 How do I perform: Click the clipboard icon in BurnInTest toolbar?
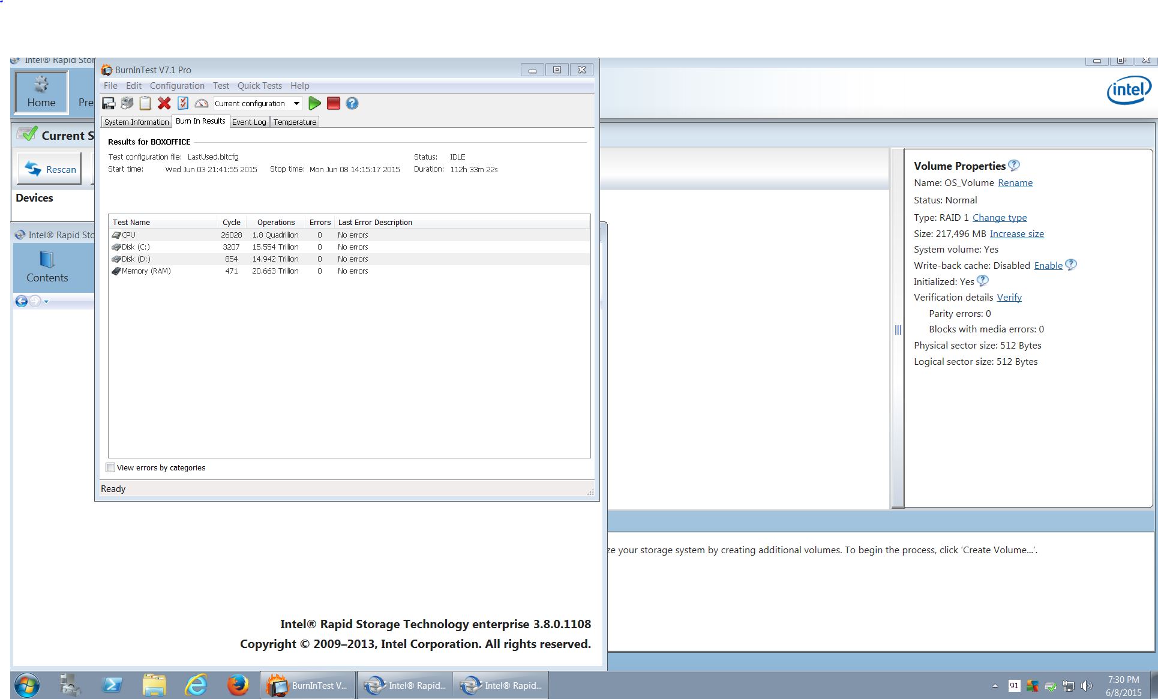(x=145, y=103)
